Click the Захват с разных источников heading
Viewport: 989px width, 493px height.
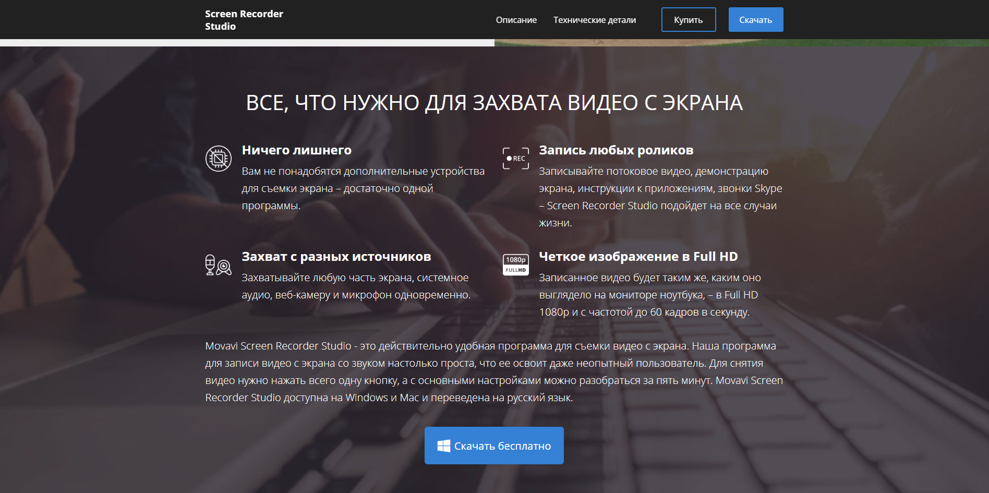click(x=336, y=257)
